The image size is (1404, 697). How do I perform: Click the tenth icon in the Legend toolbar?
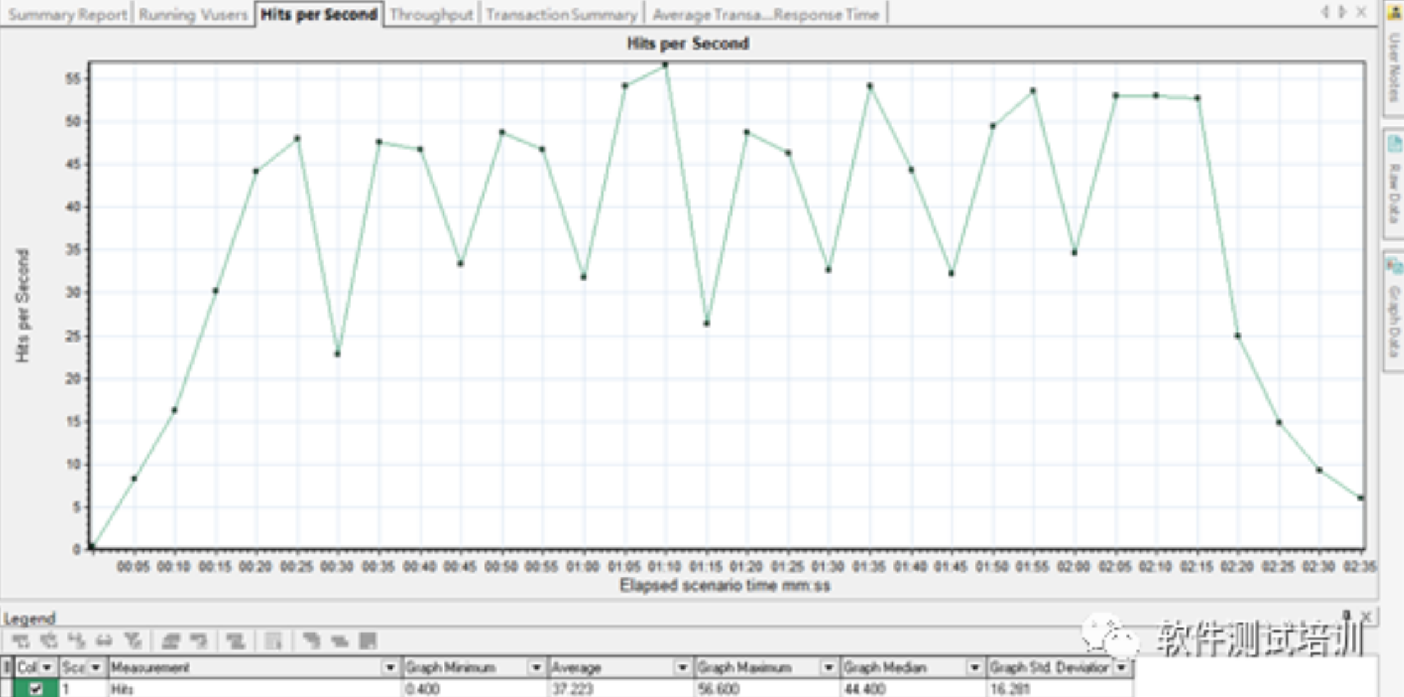(x=311, y=641)
